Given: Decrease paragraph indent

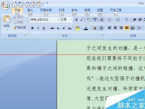Looking at the screenshot, I should point(134,20).
